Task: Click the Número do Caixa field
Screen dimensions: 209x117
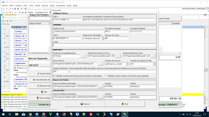Action: tap(116, 38)
